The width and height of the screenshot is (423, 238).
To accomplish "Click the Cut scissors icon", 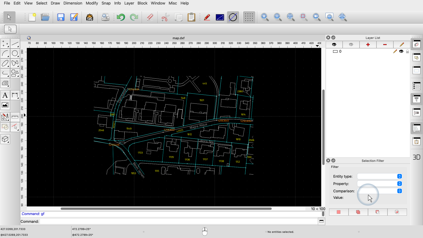I will point(165,17).
